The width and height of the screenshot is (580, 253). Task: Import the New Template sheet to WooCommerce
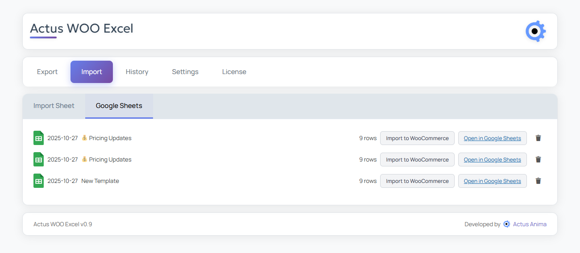pyautogui.click(x=417, y=181)
